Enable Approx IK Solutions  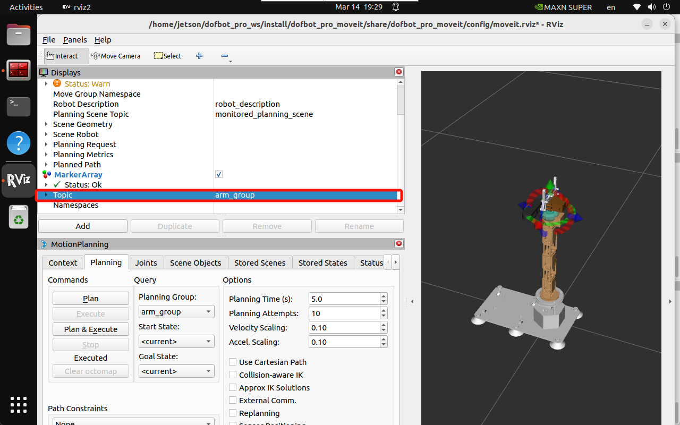[x=233, y=387]
